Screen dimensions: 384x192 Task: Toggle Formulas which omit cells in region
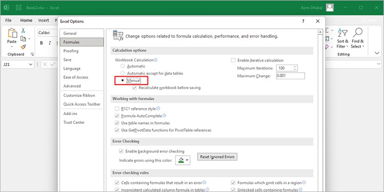click(x=233, y=183)
